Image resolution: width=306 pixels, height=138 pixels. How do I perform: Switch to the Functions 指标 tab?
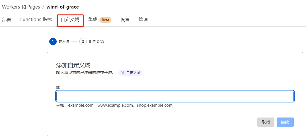pyautogui.click(x=36, y=20)
